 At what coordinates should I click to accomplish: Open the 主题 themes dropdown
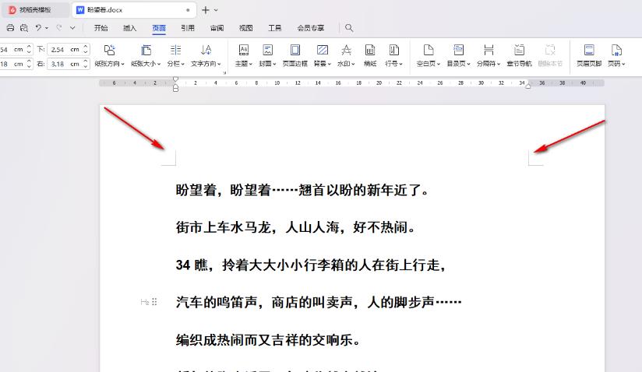click(244, 55)
